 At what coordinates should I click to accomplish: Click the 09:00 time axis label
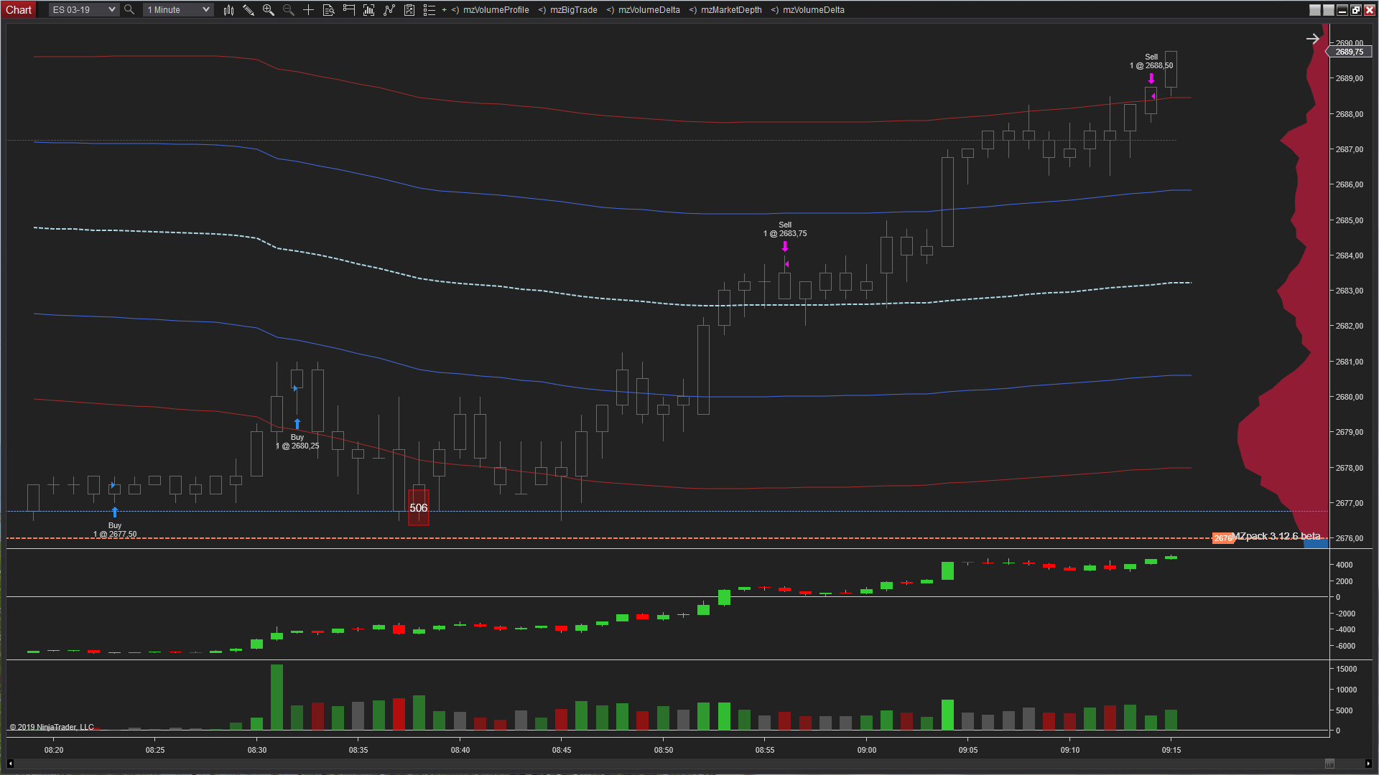[867, 750]
